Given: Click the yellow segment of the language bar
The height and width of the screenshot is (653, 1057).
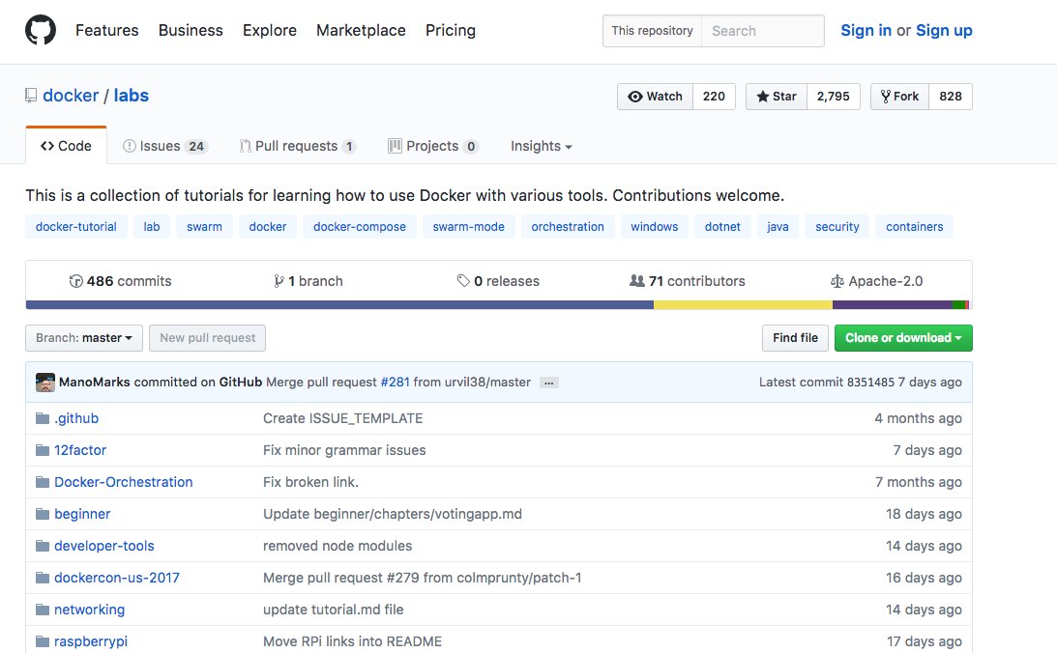Looking at the screenshot, I should pyautogui.click(x=743, y=305).
